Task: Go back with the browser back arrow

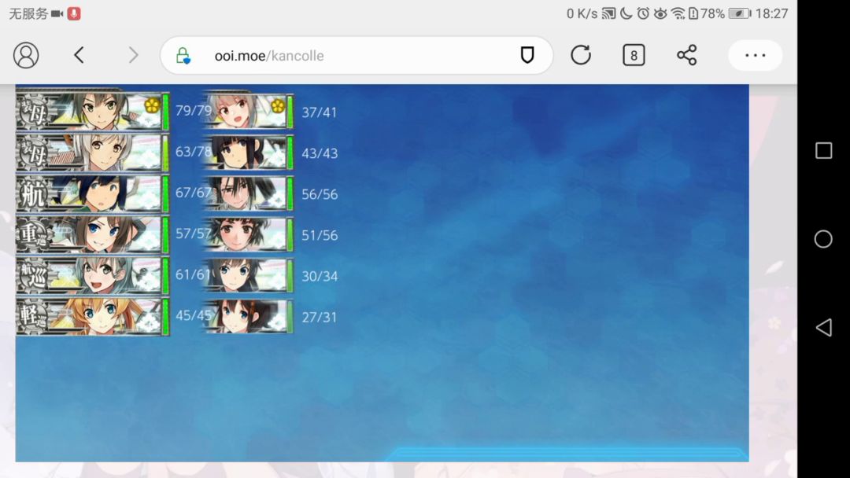Action: 79,55
